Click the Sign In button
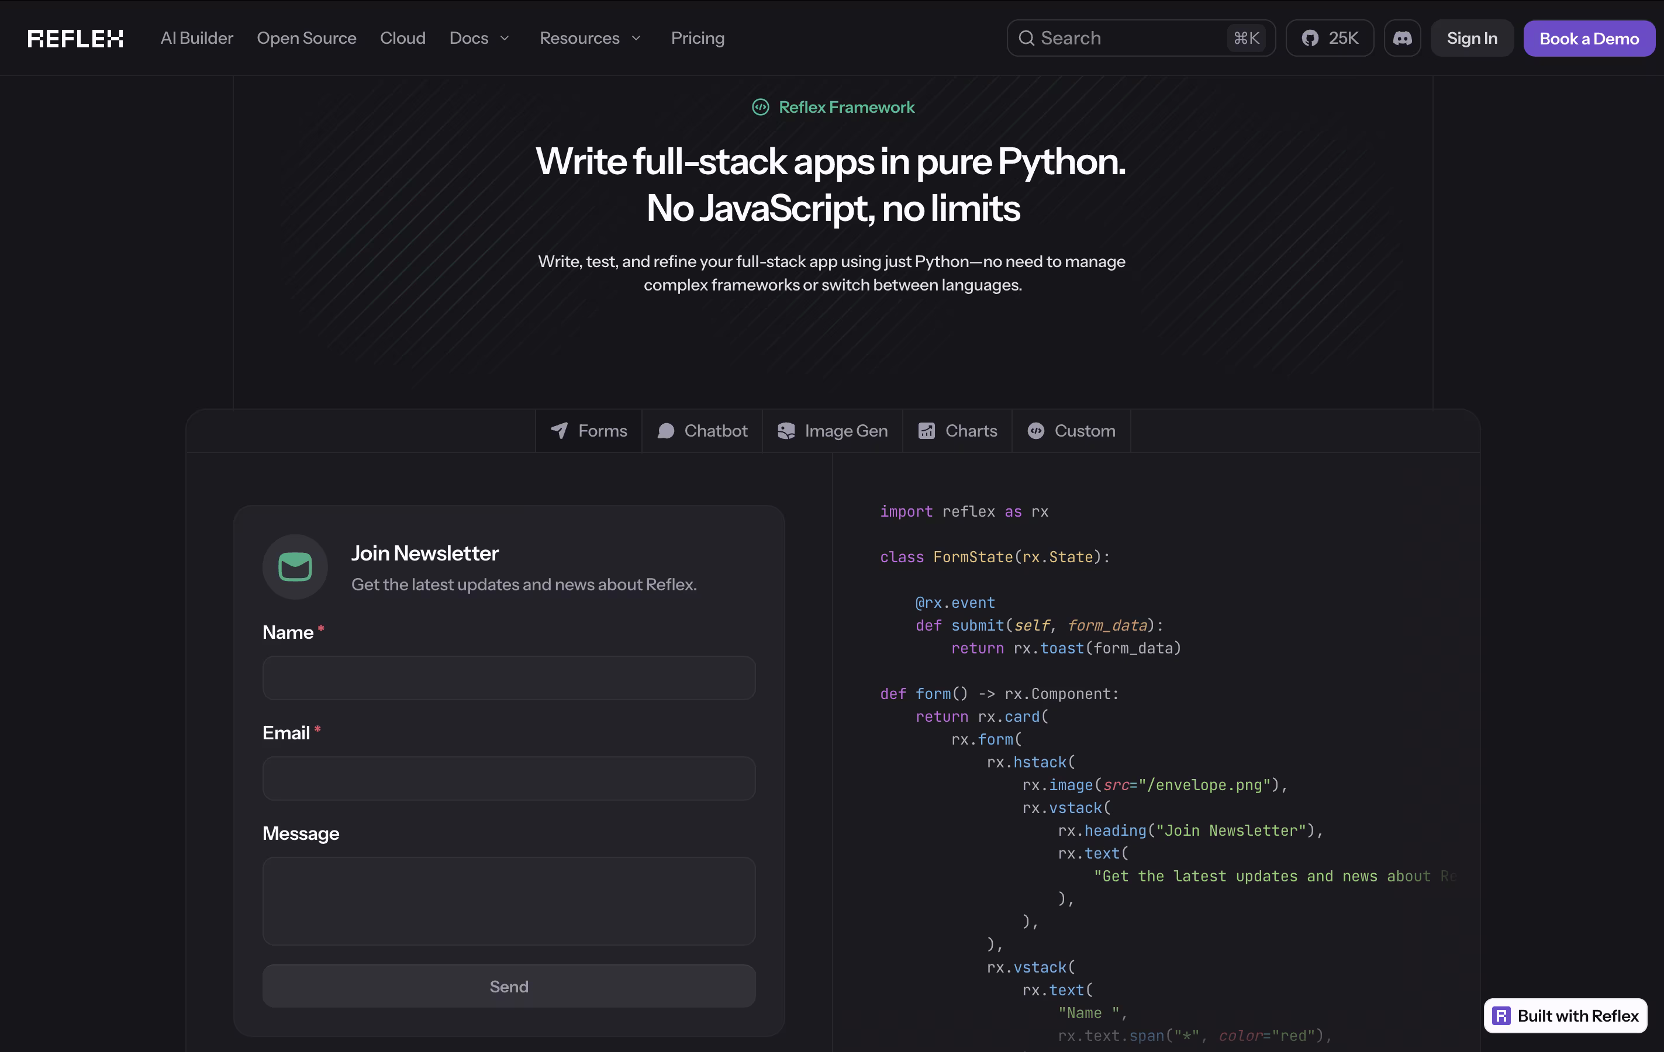 [x=1472, y=38]
